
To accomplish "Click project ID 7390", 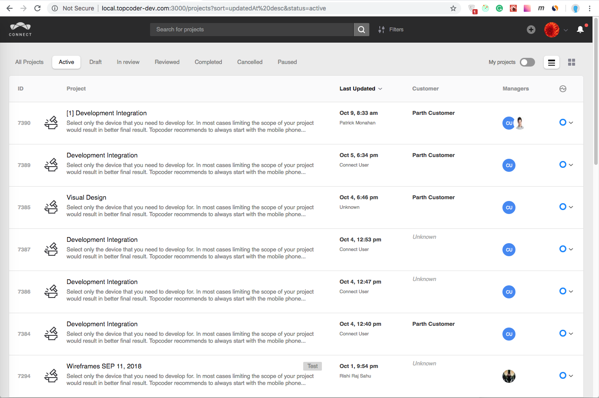I will pyautogui.click(x=24, y=123).
